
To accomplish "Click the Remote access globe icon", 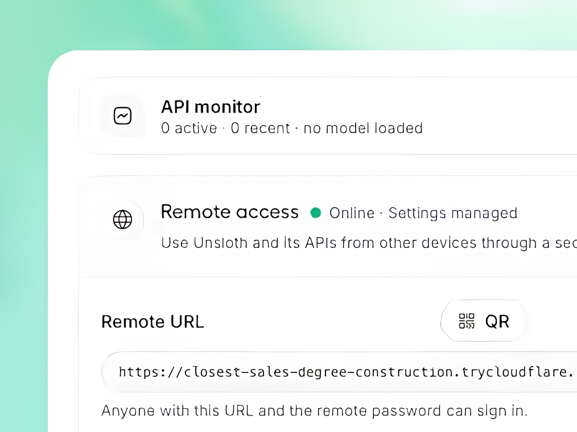I will 122,219.
